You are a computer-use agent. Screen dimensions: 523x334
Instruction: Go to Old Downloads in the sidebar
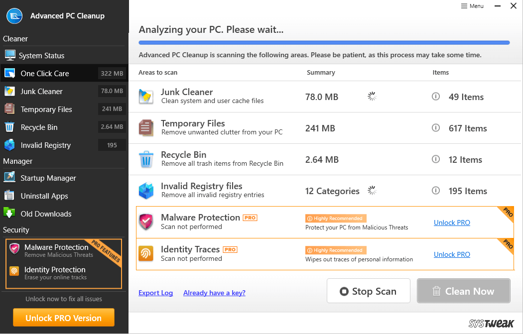[x=46, y=214]
